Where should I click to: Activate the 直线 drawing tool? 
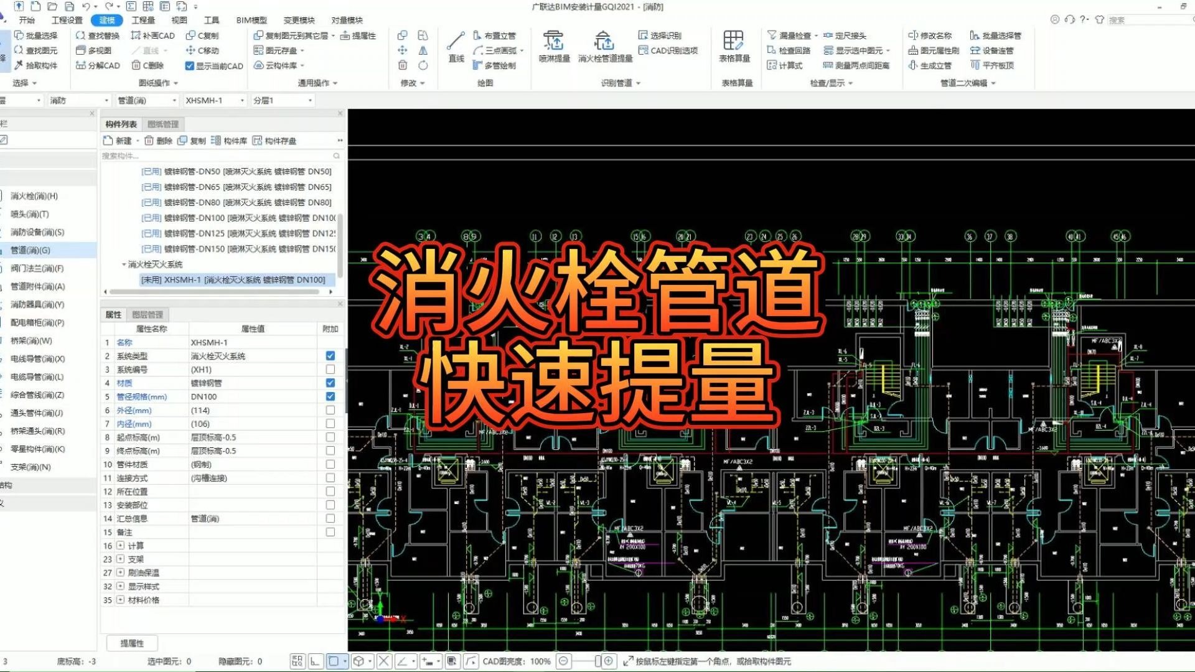point(455,50)
